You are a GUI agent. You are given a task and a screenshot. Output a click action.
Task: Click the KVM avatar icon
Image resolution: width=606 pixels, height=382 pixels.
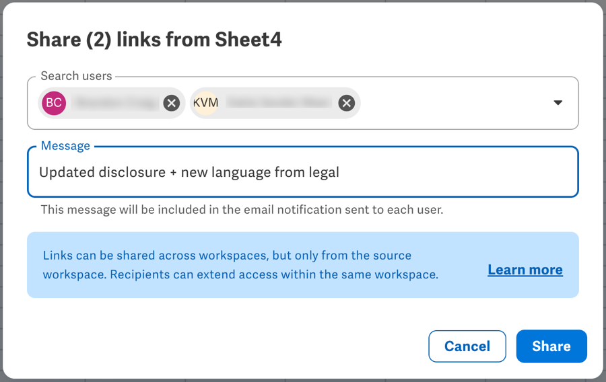click(x=205, y=103)
